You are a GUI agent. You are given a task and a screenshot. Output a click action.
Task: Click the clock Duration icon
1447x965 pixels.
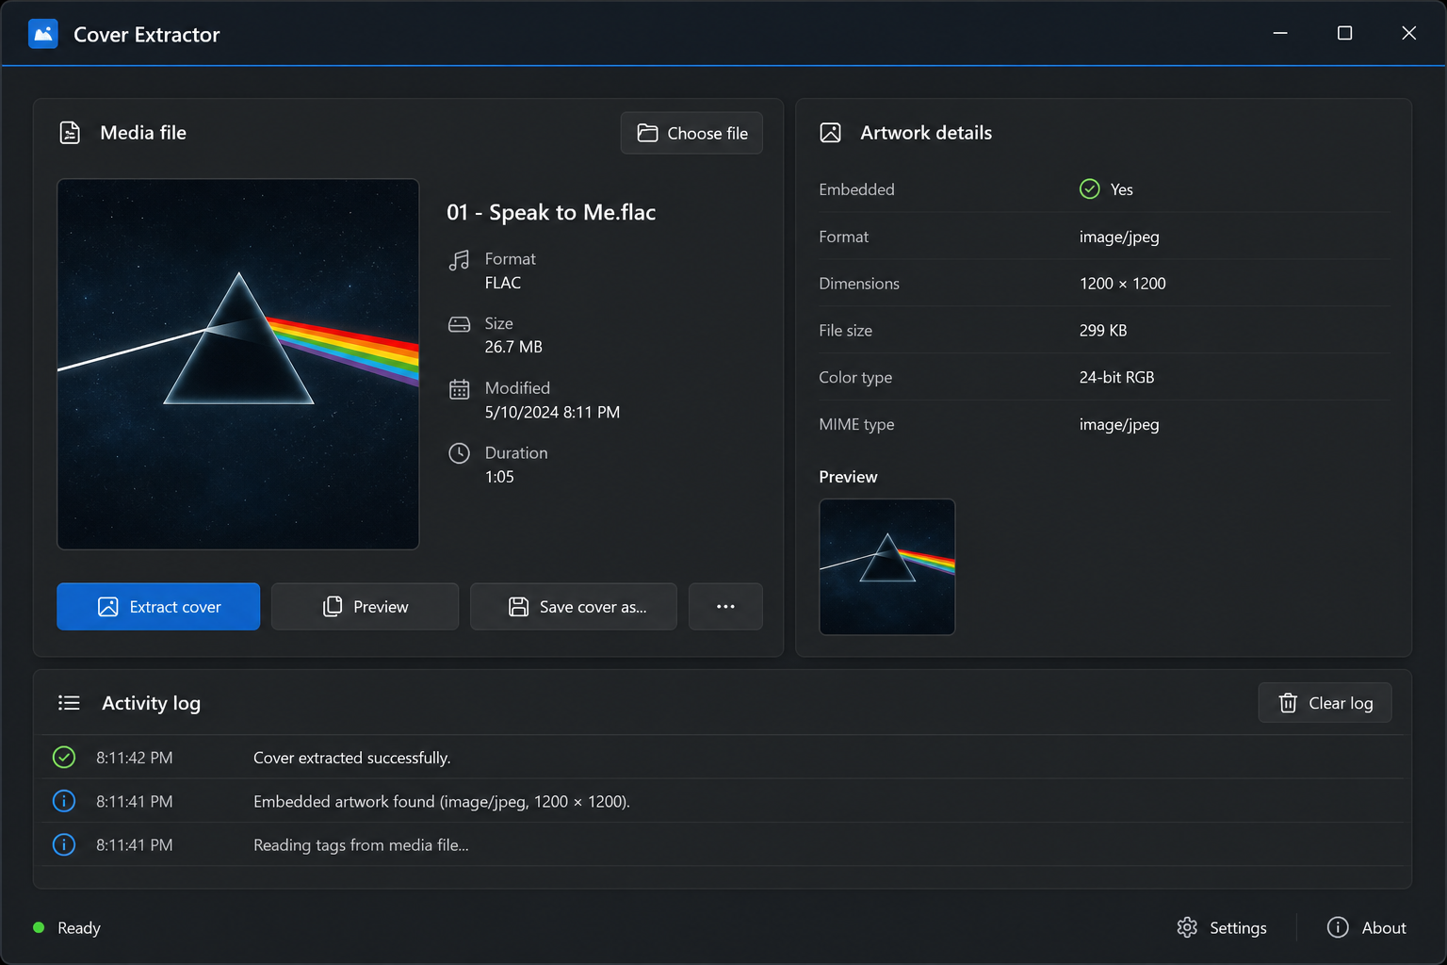point(459,453)
